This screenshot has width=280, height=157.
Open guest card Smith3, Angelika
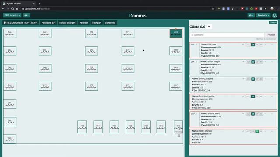click(233, 102)
